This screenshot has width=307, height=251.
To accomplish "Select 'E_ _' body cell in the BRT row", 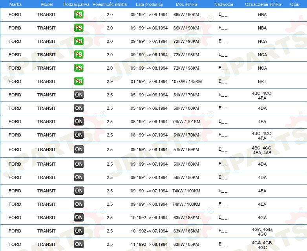I will 223,81.
